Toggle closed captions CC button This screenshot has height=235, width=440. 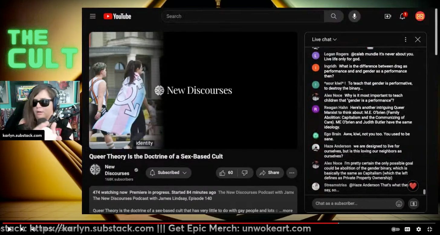[407, 229]
